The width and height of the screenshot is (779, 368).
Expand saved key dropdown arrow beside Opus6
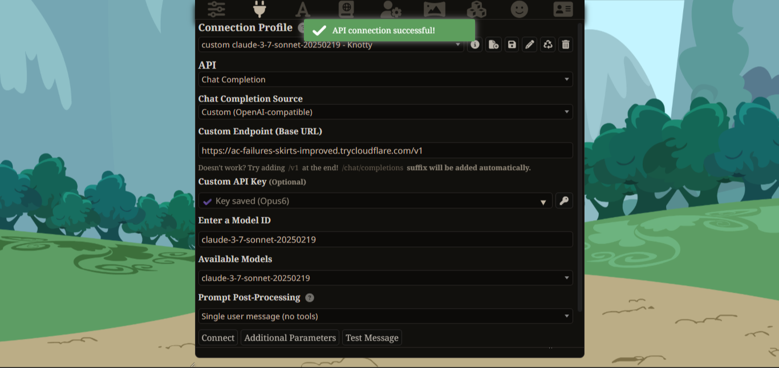click(x=543, y=202)
